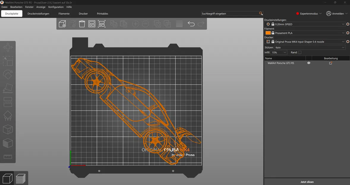Switch to the Druckeinstellungen tab

38,14
